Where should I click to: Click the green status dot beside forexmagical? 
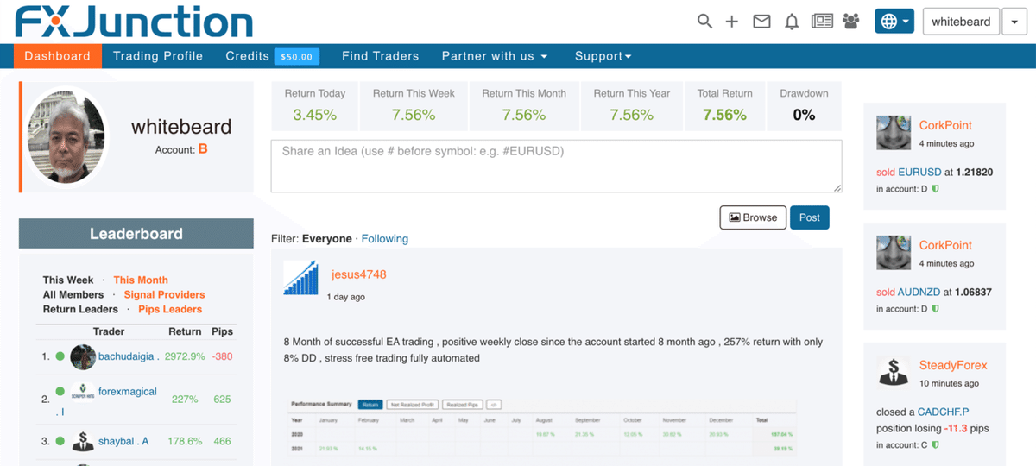click(x=60, y=391)
